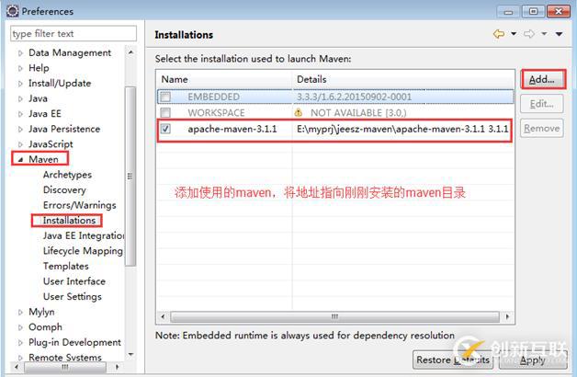Expand the Help tree node
This screenshot has height=377, width=577.
pos(20,68)
